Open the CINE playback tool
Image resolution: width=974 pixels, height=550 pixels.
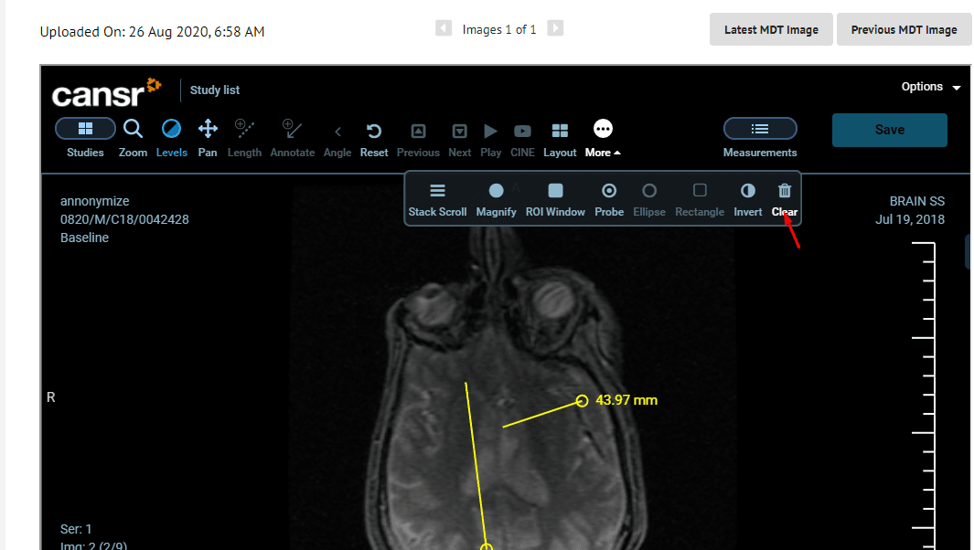coord(522,137)
